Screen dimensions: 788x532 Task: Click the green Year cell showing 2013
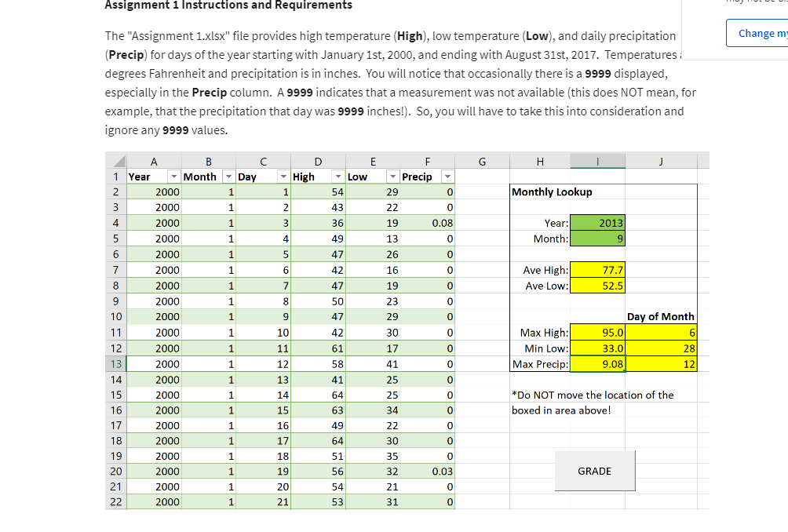point(597,223)
